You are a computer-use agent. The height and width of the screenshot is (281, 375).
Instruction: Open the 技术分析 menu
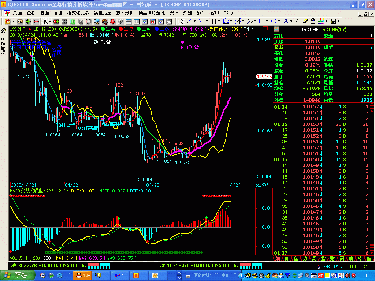[x=125, y=12]
